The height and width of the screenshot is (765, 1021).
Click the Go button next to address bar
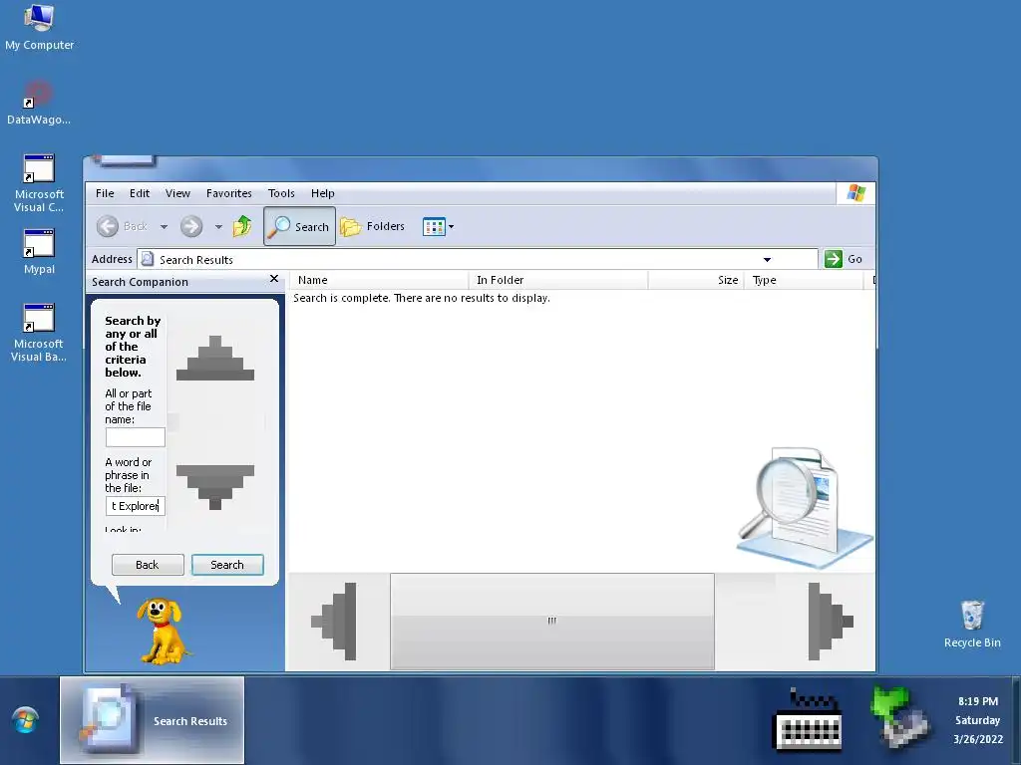tap(844, 259)
